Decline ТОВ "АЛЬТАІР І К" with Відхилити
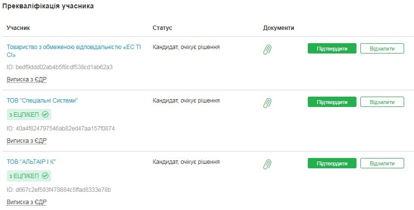The width and height of the screenshot is (414, 210). point(382,163)
